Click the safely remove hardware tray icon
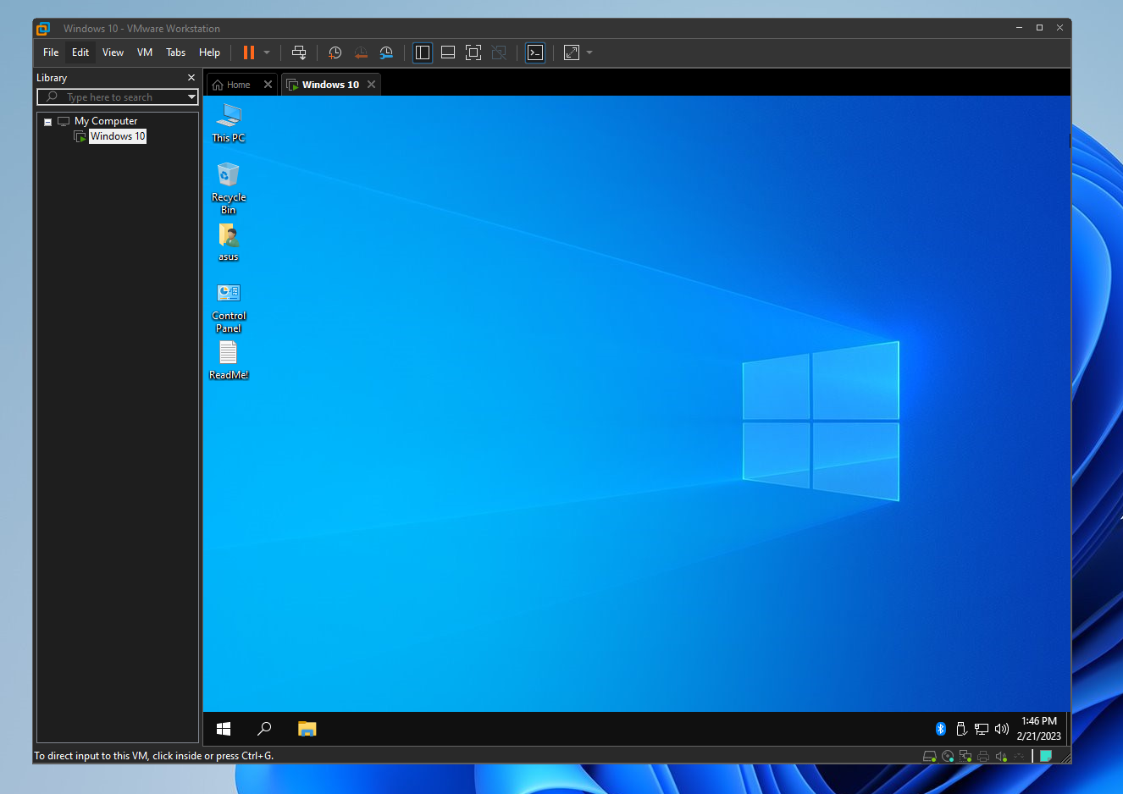1123x794 pixels. click(961, 729)
